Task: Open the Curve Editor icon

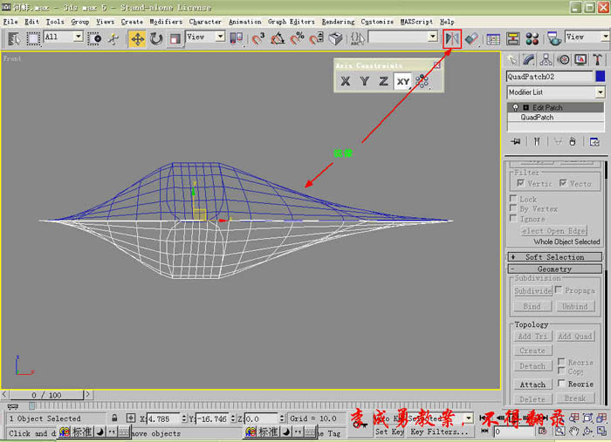Action: tap(493, 39)
